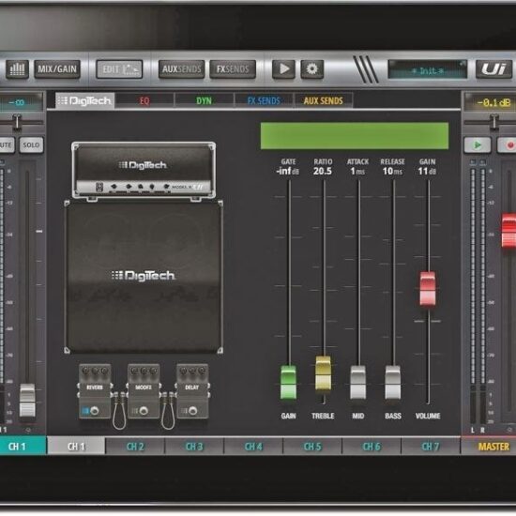Open the EDIT view button
516x516 pixels.
tap(119, 69)
